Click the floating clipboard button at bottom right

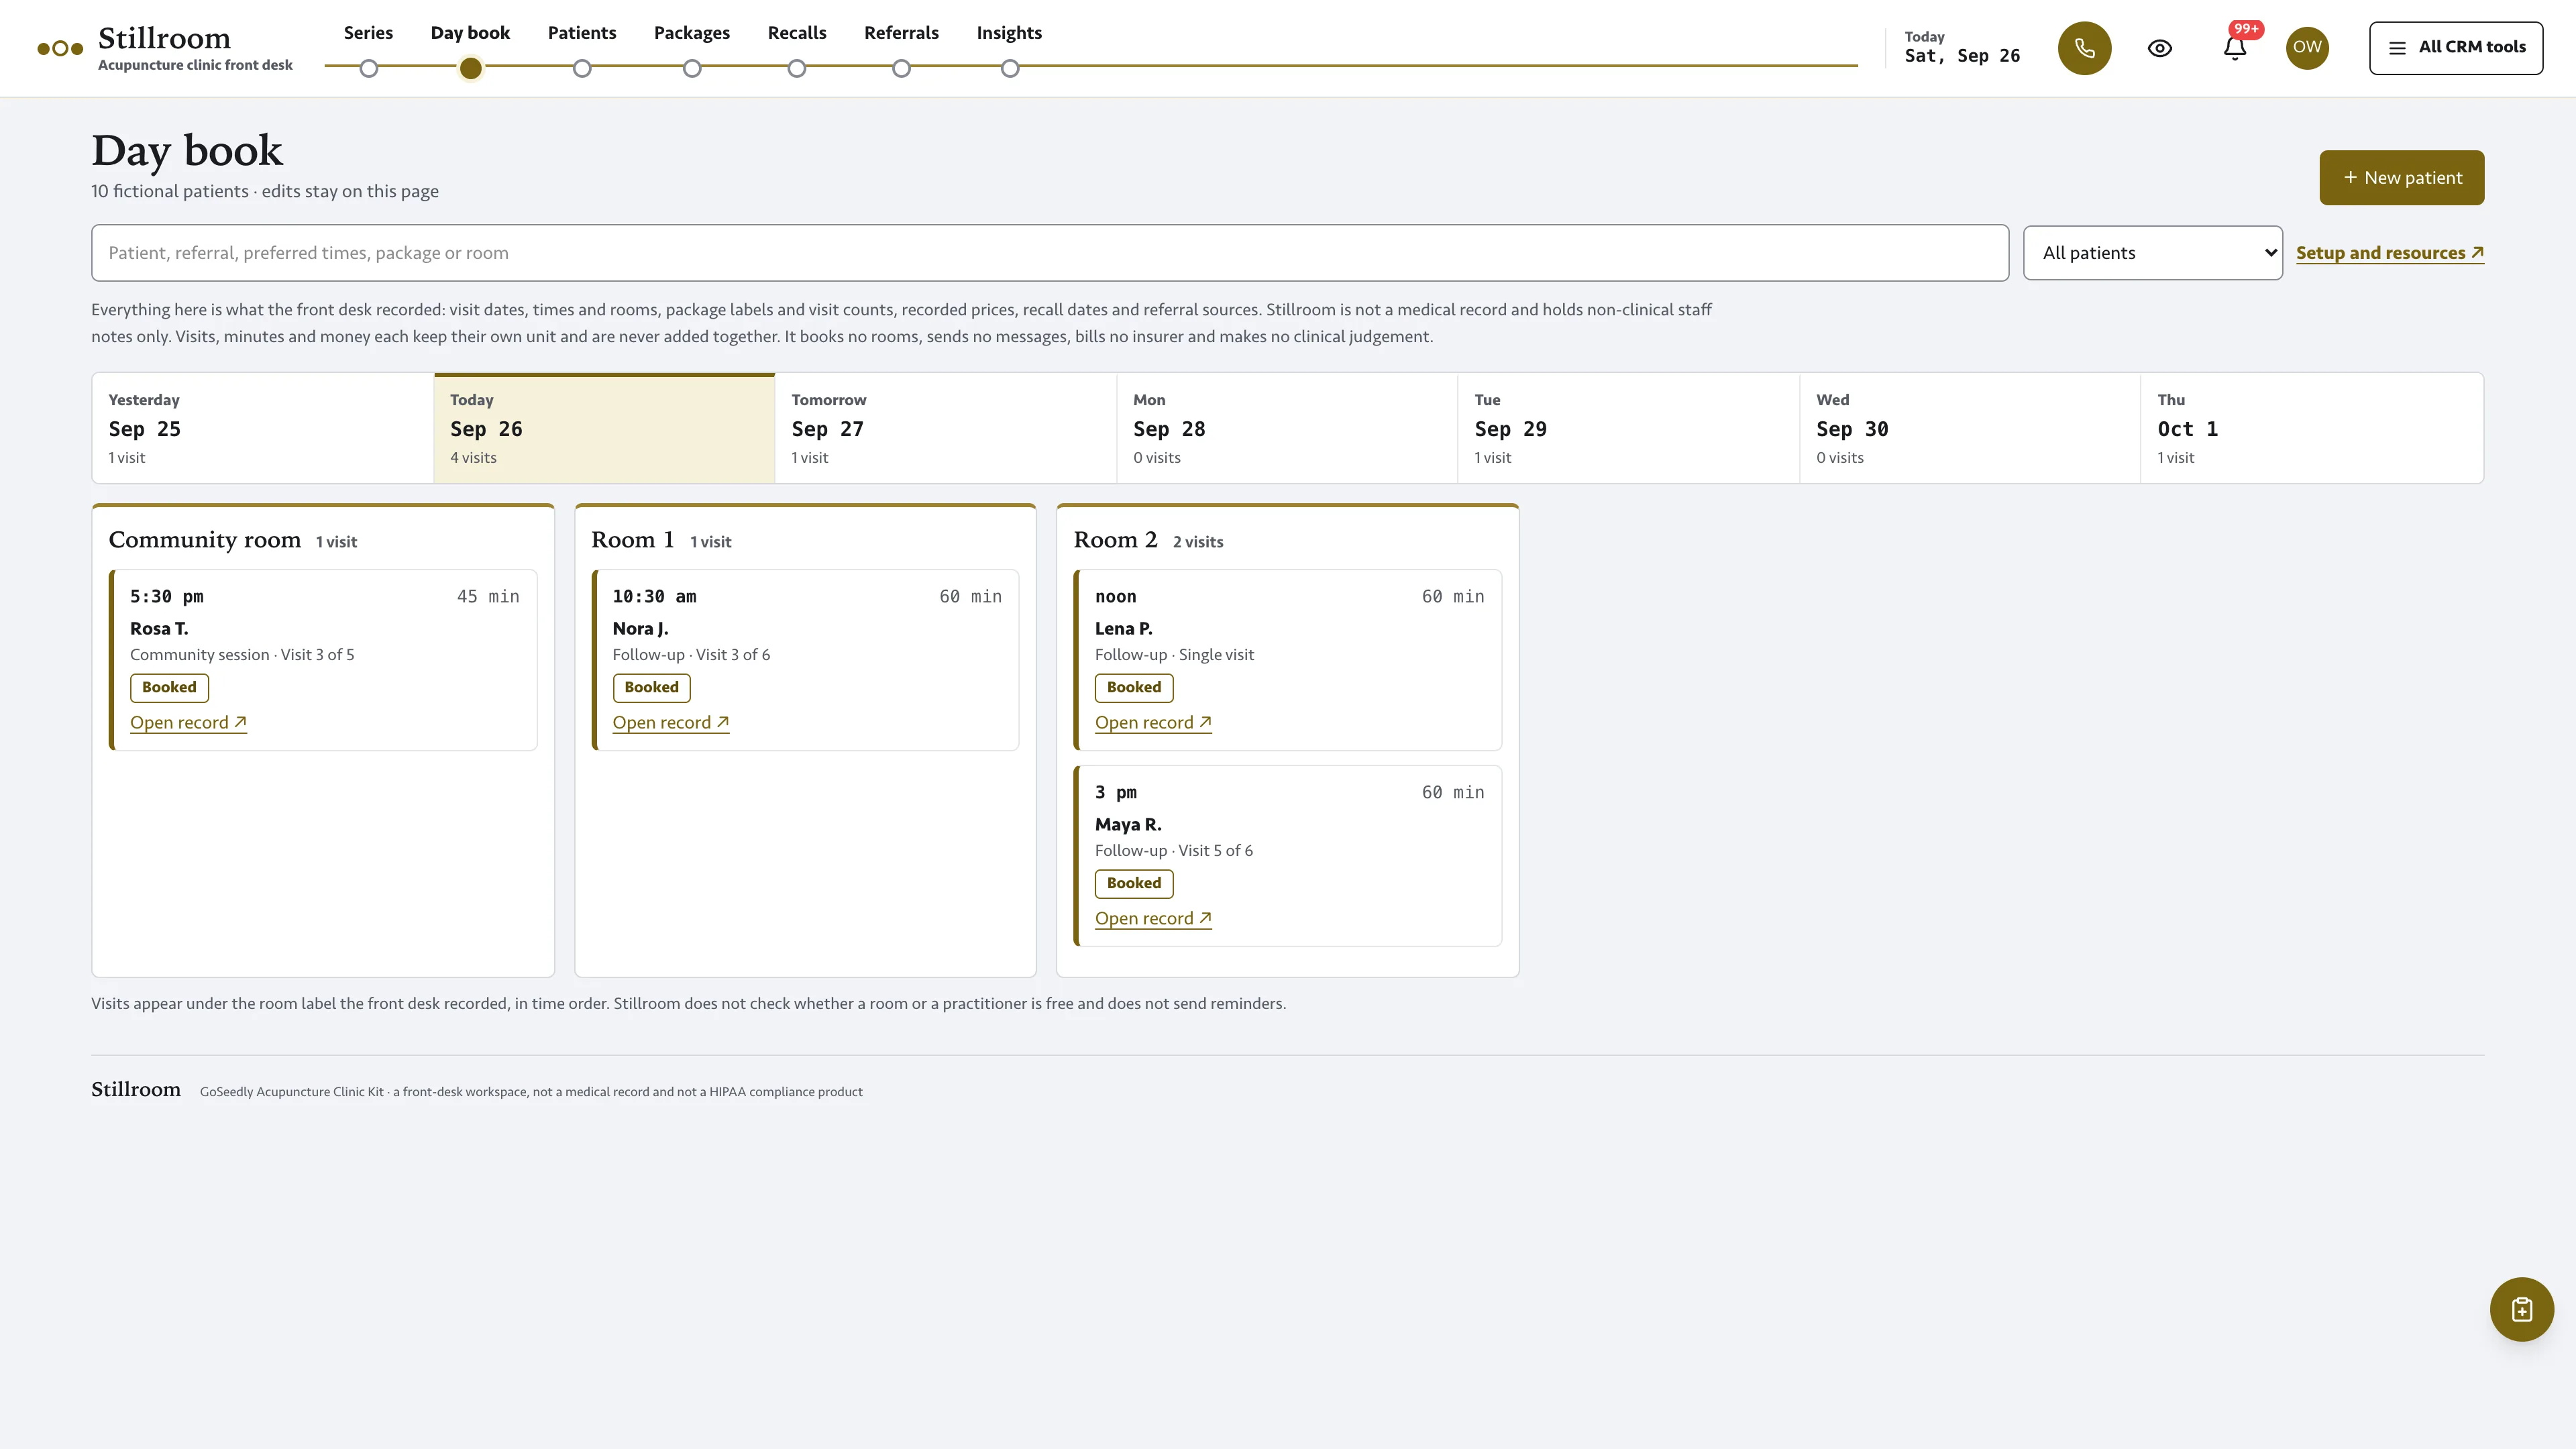(2521, 1309)
